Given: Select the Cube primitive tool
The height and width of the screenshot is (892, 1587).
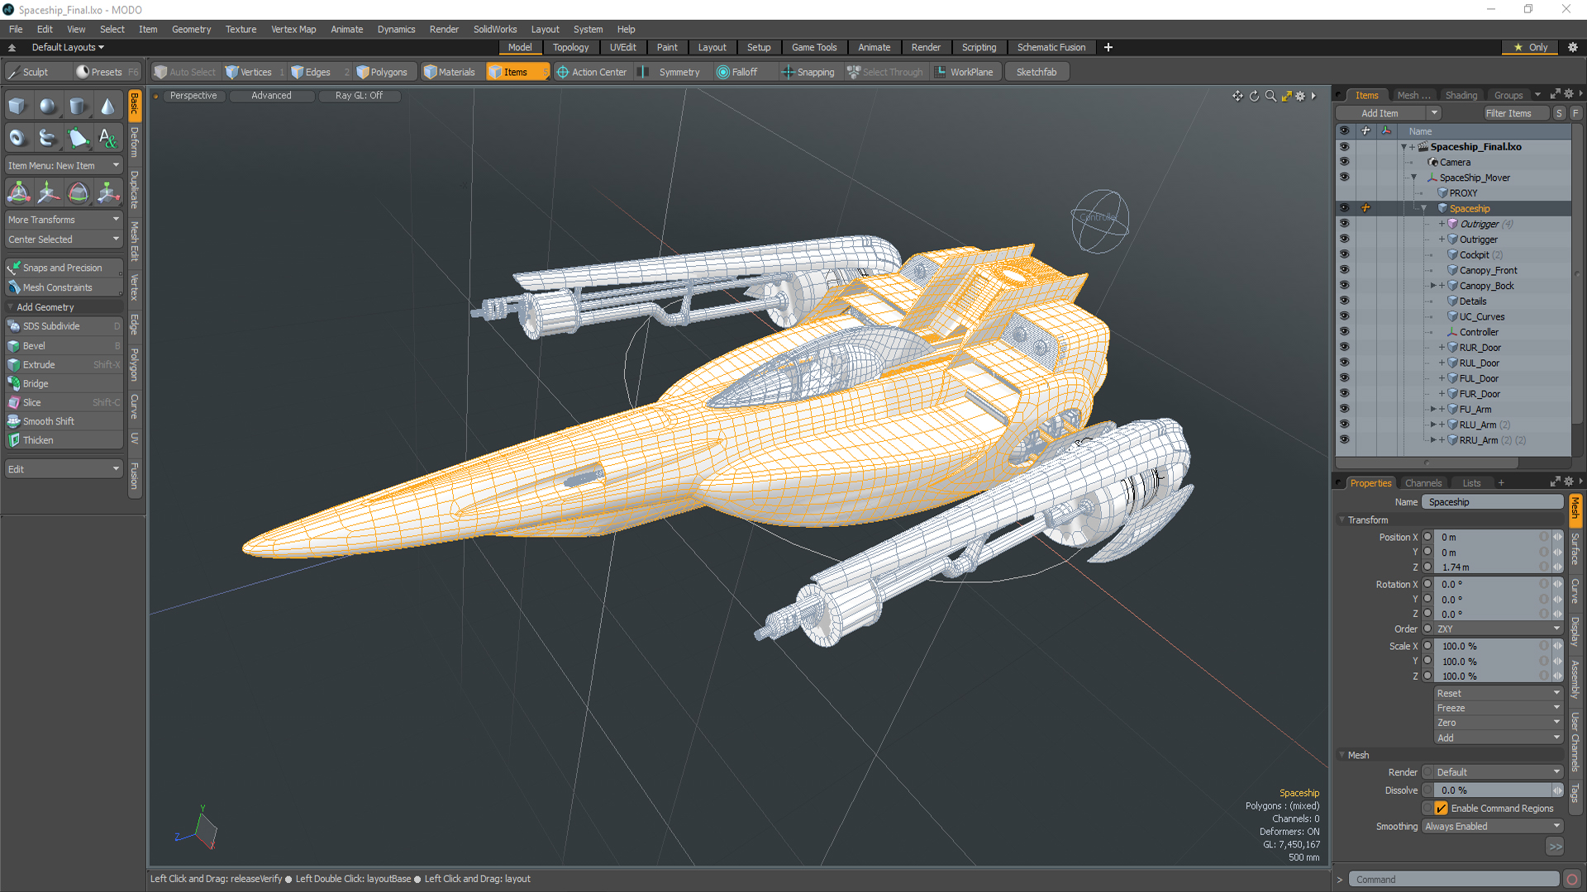Looking at the screenshot, I should tap(17, 107).
